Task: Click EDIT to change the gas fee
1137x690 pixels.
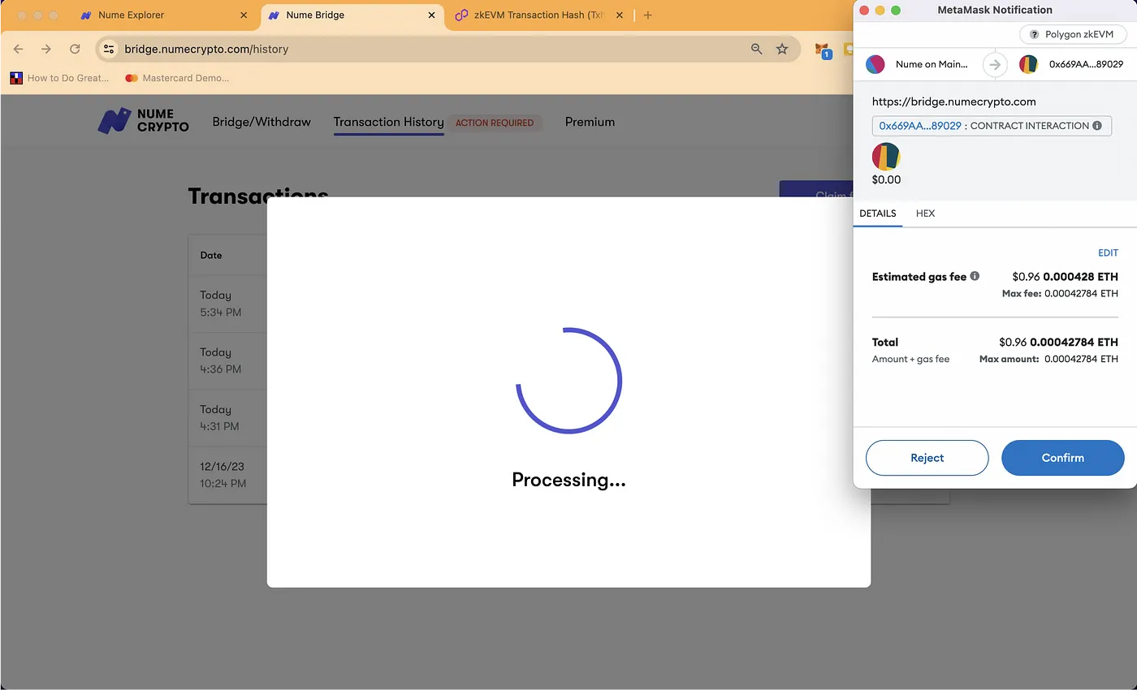Action: coord(1108,252)
